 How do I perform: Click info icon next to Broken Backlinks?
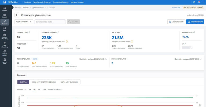127,58
